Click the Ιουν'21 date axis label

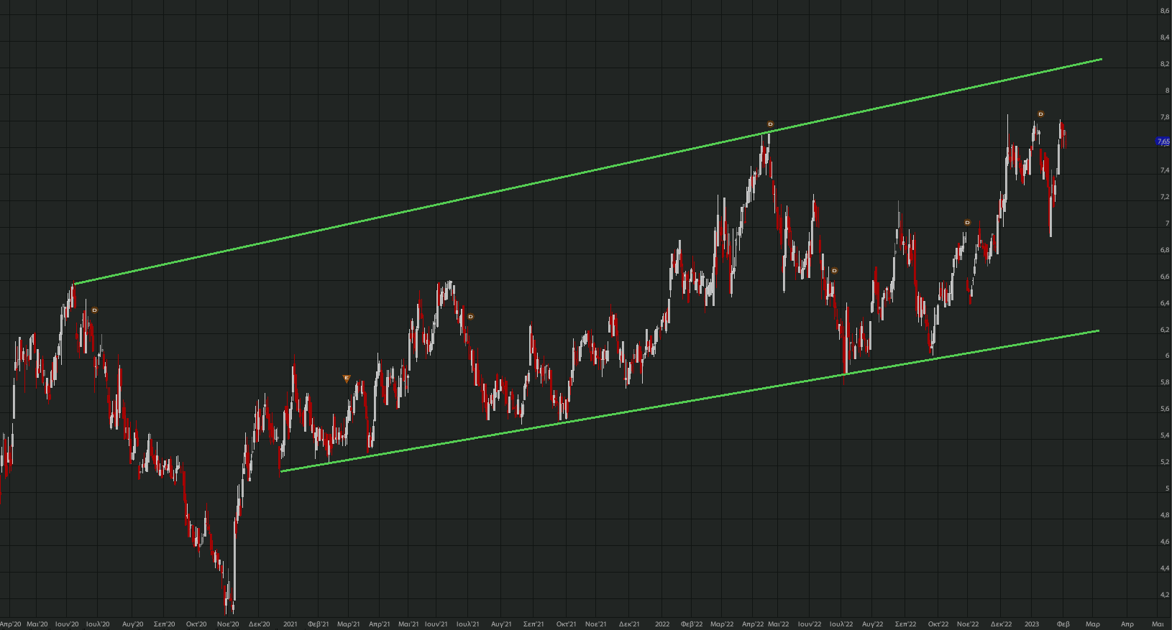pyautogui.click(x=436, y=624)
